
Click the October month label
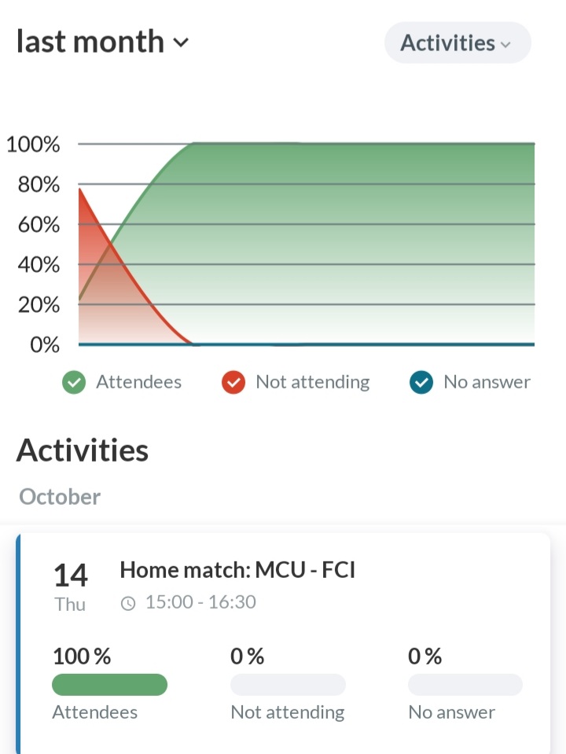[61, 497]
